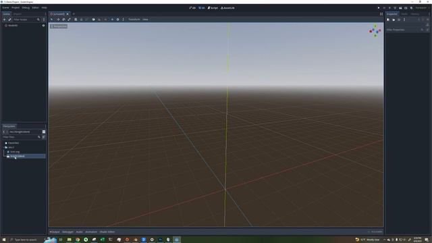Click the 3D navigation axis gizmo
This screenshot has width=432, height=243.
(375, 31)
